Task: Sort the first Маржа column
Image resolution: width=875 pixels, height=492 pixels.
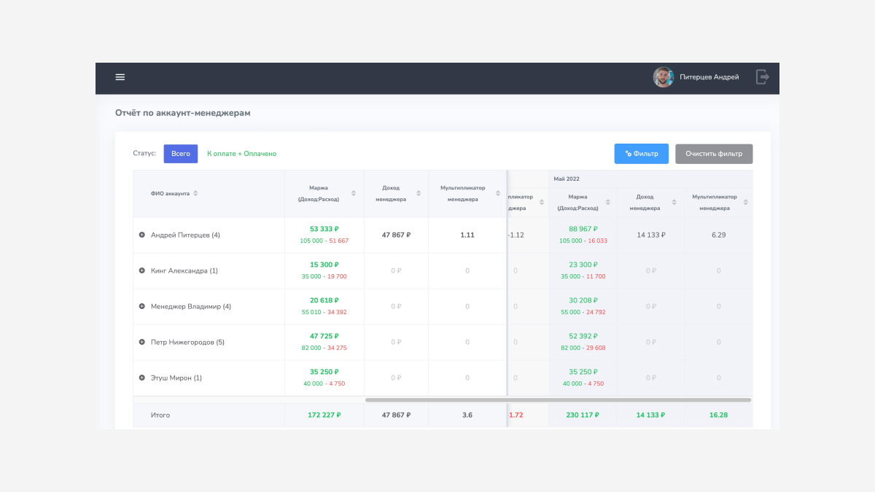Action: (354, 193)
